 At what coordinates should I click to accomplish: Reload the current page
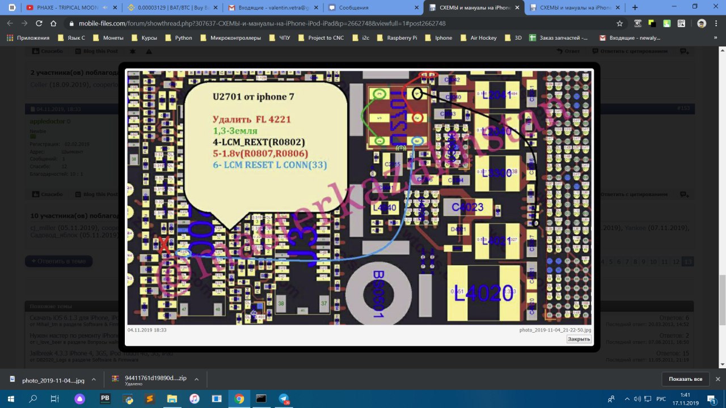coord(39,23)
